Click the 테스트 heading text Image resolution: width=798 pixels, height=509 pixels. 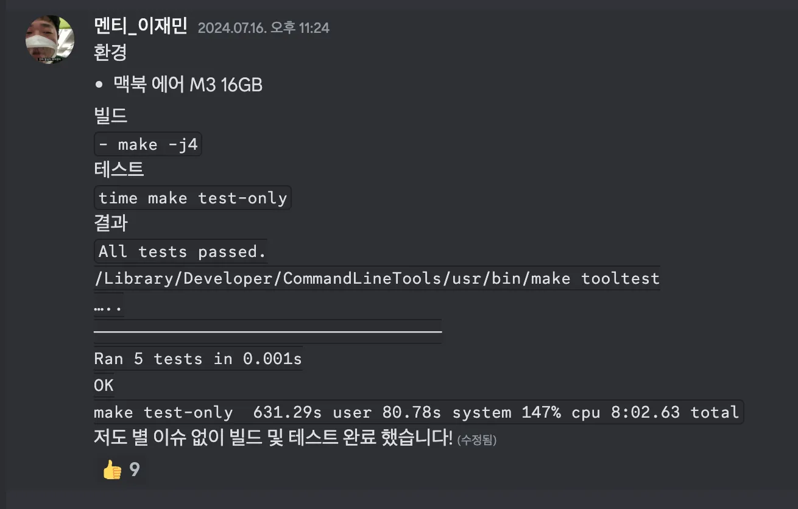click(119, 169)
